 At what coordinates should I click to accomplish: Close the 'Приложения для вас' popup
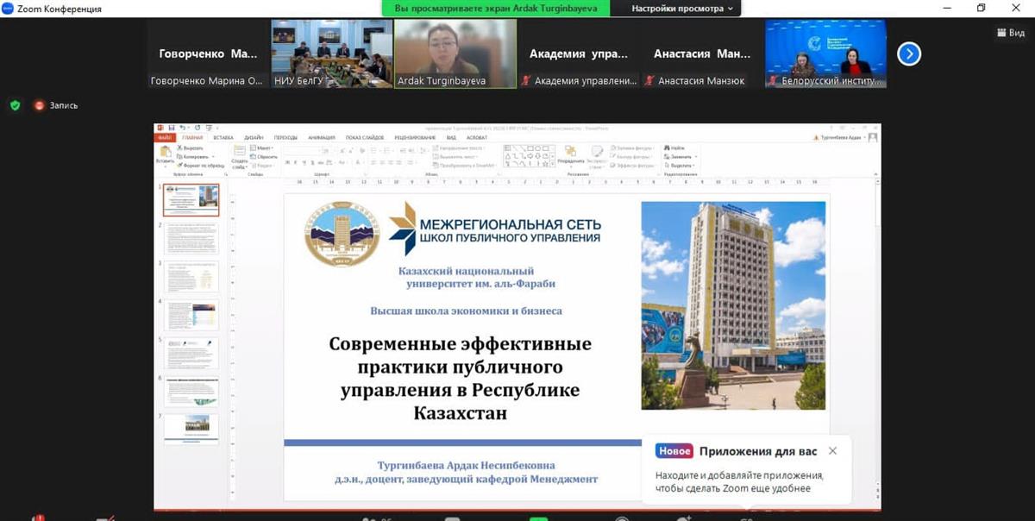click(x=832, y=451)
